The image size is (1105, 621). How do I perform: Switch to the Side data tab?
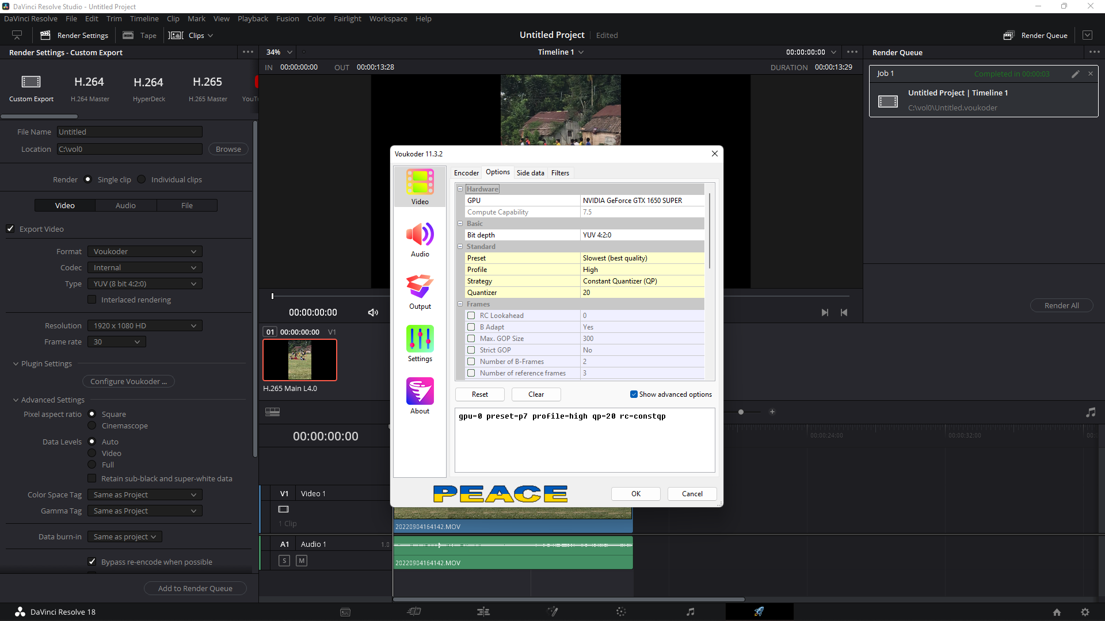[530, 173]
